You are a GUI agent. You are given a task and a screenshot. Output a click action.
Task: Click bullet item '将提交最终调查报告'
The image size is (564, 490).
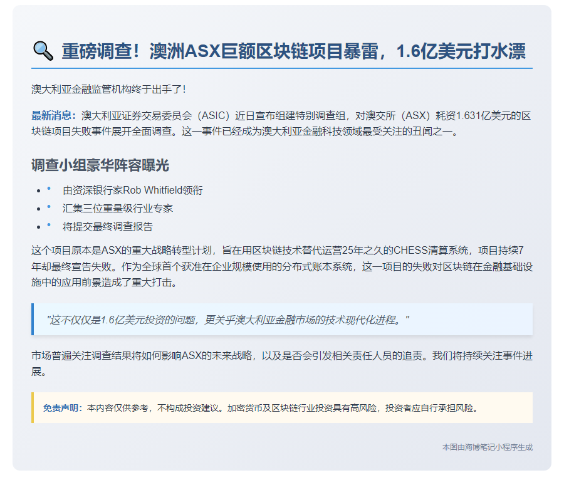point(108,226)
